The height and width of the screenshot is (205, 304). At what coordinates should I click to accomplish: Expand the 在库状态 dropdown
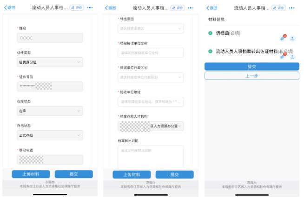50,111
